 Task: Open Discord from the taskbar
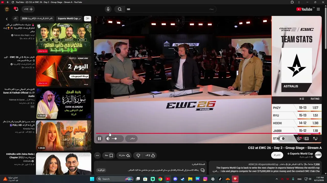[175, 179]
